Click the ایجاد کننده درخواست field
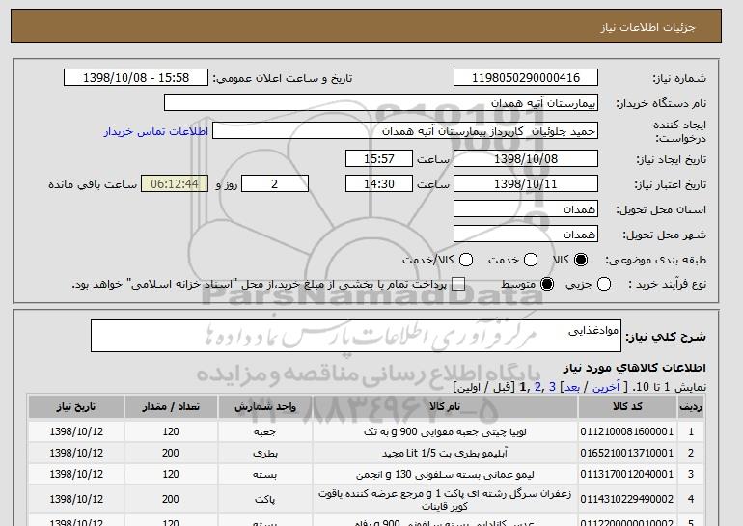 pos(405,131)
